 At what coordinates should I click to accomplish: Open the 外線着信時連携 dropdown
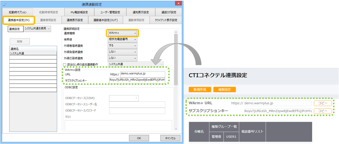122,46
